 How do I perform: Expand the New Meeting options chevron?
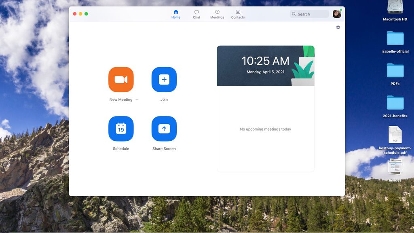tap(136, 100)
